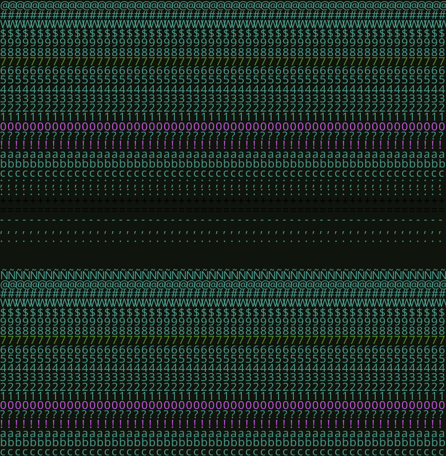The width and height of the screenshot is (446, 456).
Task: Click the green 7 row below the Ñ row
Action: (x=223, y=340)
